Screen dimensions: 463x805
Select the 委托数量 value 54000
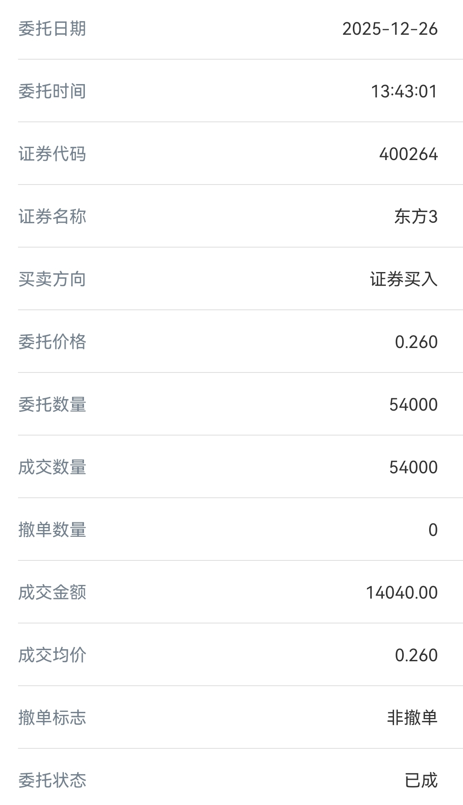click(413, 405)
